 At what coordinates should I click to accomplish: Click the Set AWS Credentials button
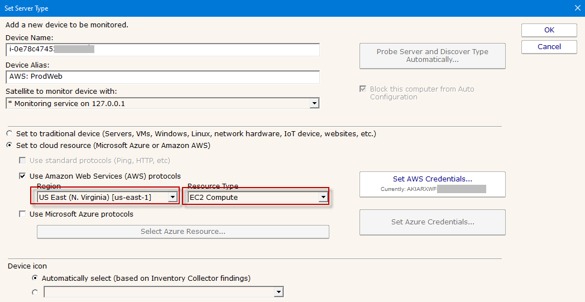click(432, 184)
